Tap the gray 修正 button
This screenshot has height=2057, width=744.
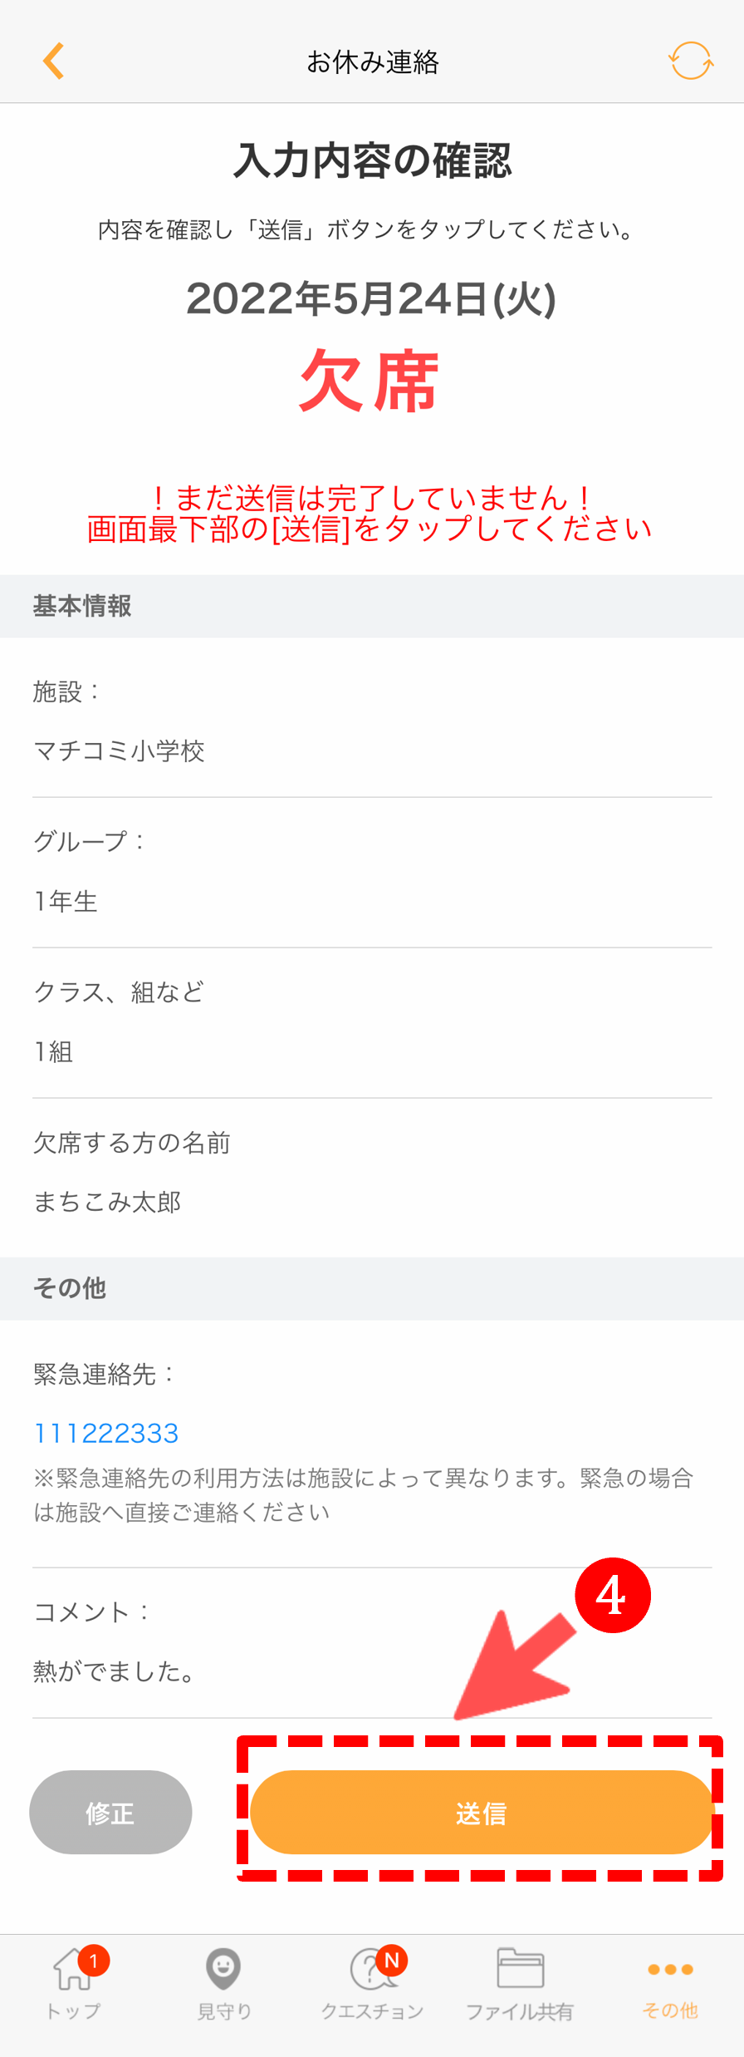pos(110,1813)
